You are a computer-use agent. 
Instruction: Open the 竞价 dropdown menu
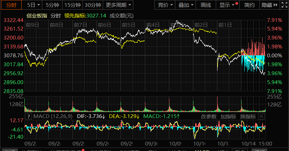pos(166,5)
